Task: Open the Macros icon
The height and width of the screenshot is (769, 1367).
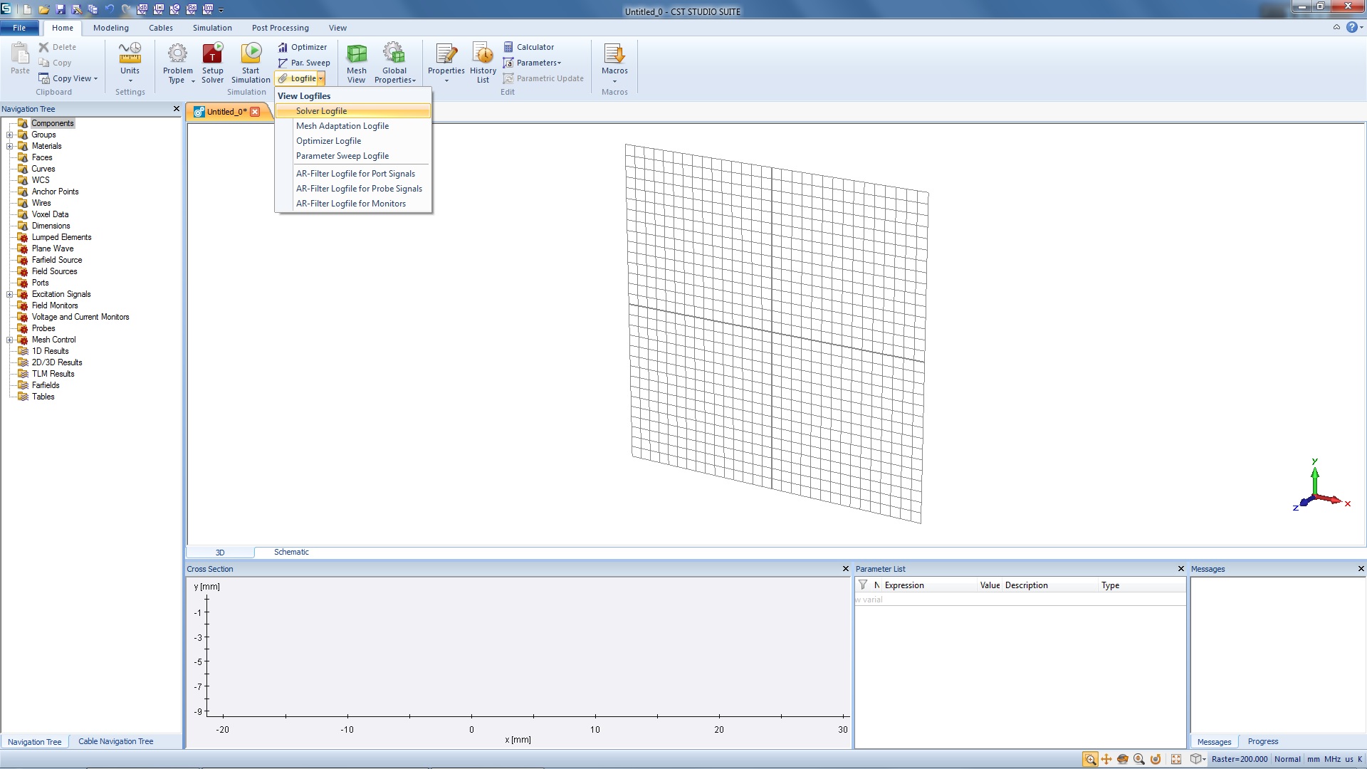Action: point(614,53)
